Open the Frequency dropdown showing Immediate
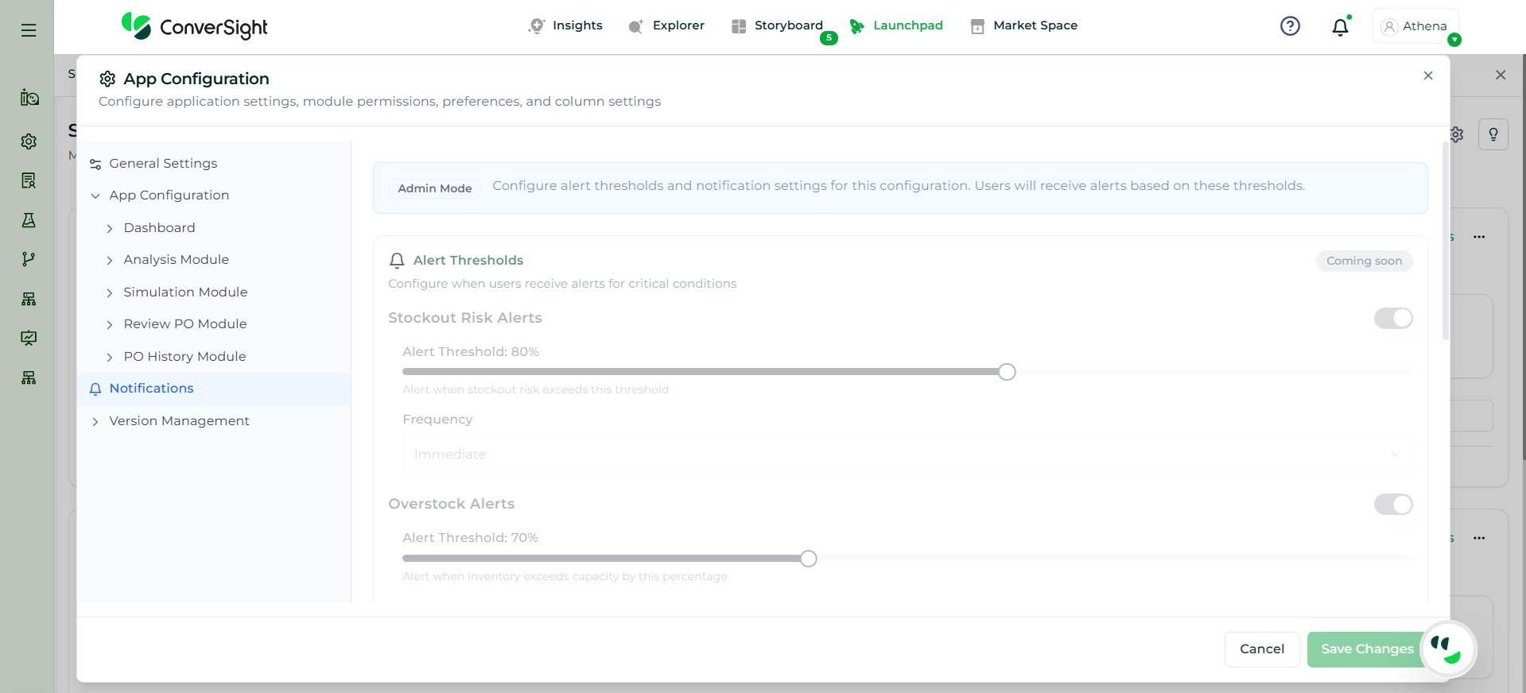The width and height of the screenshot is (1526, 693). (x=907, y=455)
